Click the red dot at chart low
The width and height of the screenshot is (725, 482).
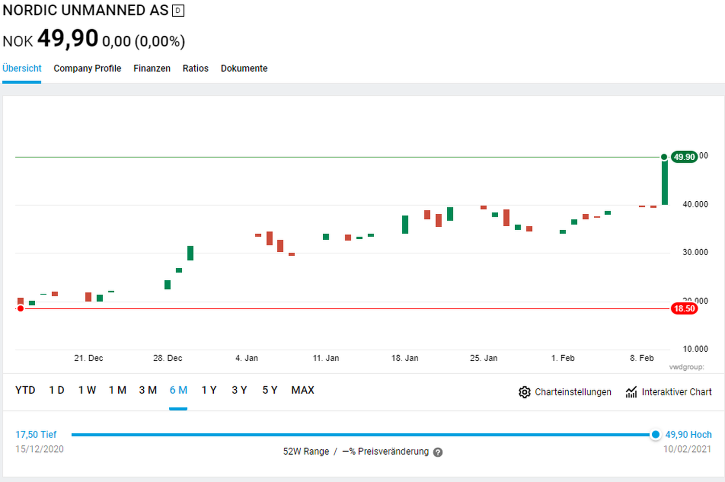click(x=21, y=308)
